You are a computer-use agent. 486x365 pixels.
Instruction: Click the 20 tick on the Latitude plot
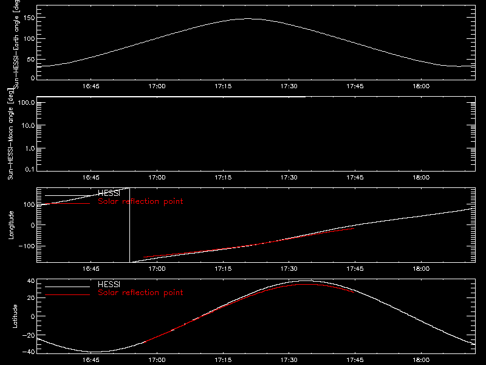tap(31, 298)
